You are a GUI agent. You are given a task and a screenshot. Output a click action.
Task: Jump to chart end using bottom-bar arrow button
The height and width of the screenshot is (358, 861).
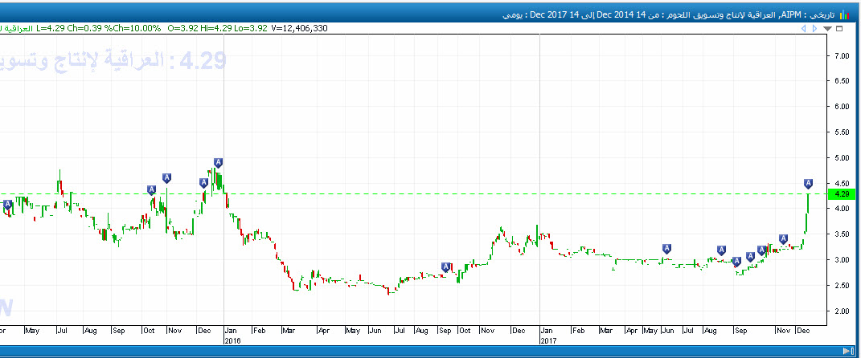(x=847, y=350)
